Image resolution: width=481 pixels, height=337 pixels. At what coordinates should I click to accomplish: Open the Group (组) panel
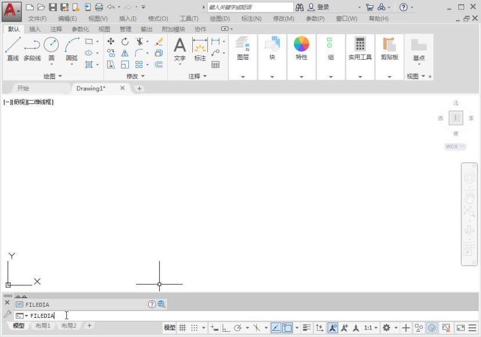[x=331, y=48]
